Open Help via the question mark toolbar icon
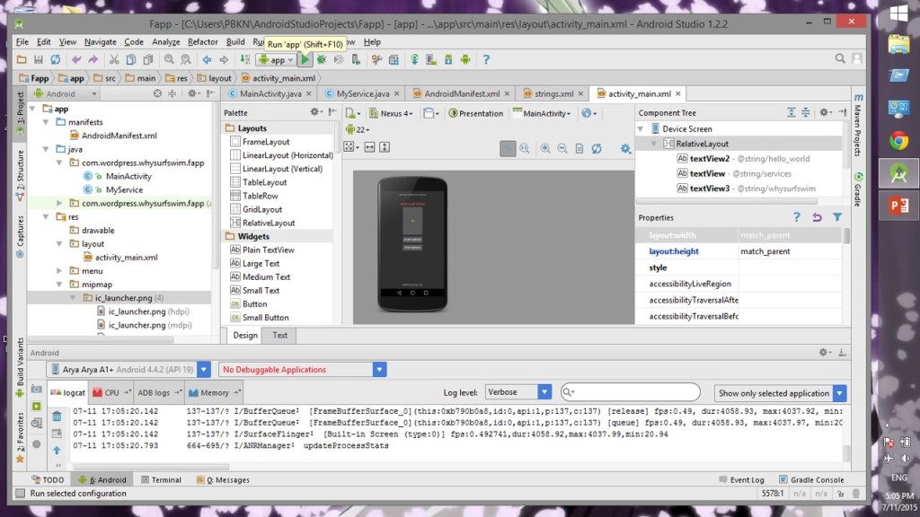This screenshot has height=517, width=920. click(x=486, y=60)
